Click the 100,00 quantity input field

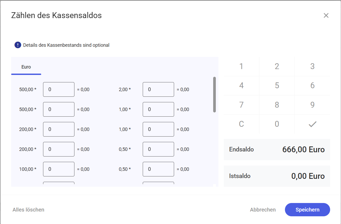58,169
